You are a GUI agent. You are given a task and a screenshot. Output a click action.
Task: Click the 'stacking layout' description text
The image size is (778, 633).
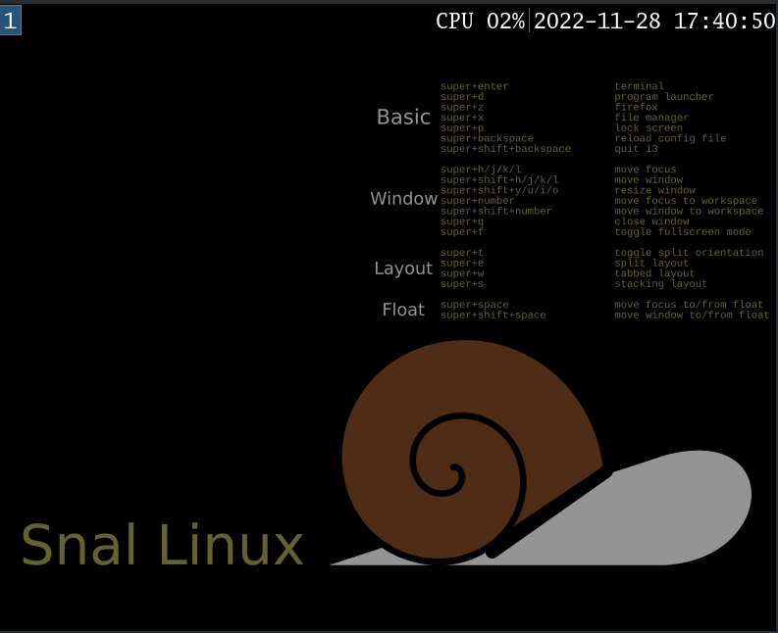pos(660,284)
